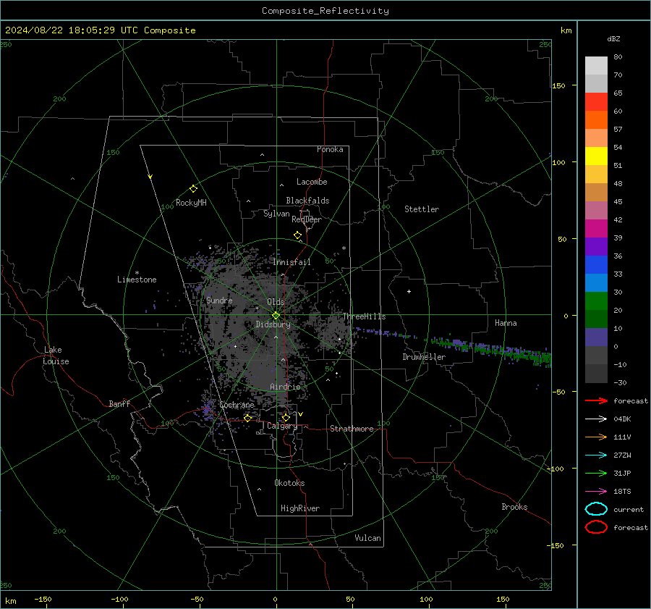Viewport: 651px width, 609px height.
Task: Click the cyan 'current' ellipse in the legend
Action: pos(596,509)
